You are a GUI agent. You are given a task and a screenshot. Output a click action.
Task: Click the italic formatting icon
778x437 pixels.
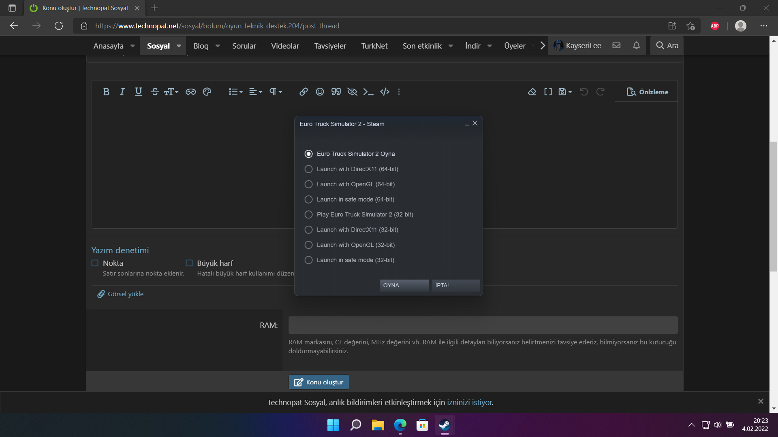pyautogui.click(x=122, y=92)
